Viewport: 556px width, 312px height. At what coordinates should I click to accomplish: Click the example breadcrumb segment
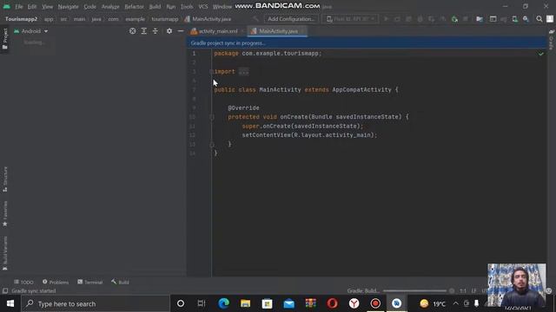[x=136, y=19]
